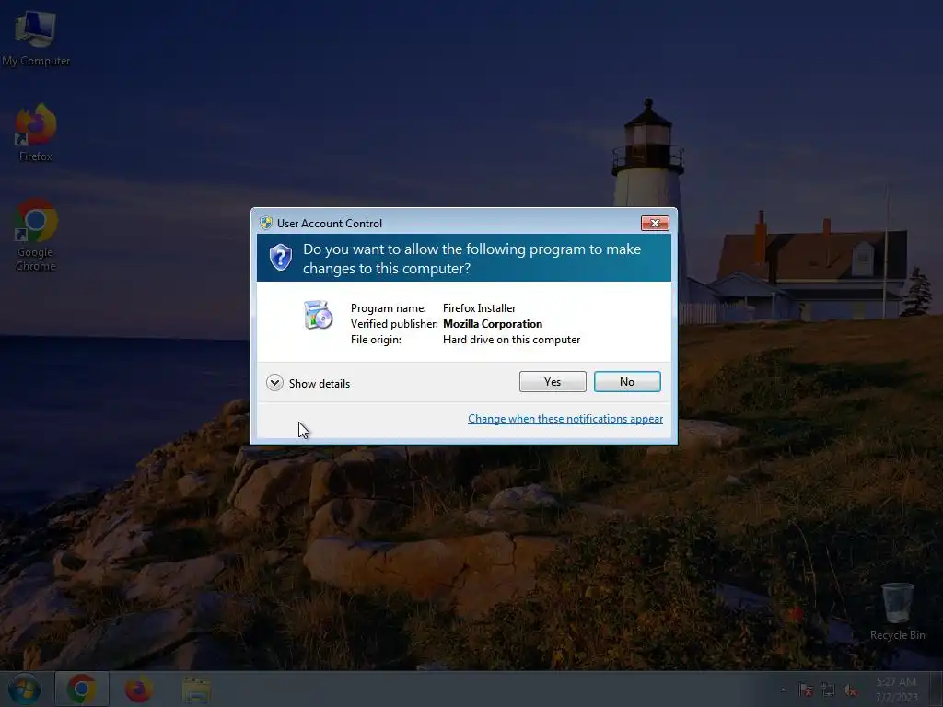Close the User Account Control dialog
The width and height of the screenshot is (943, 707).
pyautogui.click(x=655, y=223)
